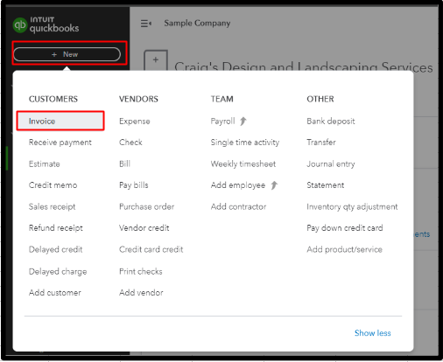Click Show less link

[x=373, y=333]
